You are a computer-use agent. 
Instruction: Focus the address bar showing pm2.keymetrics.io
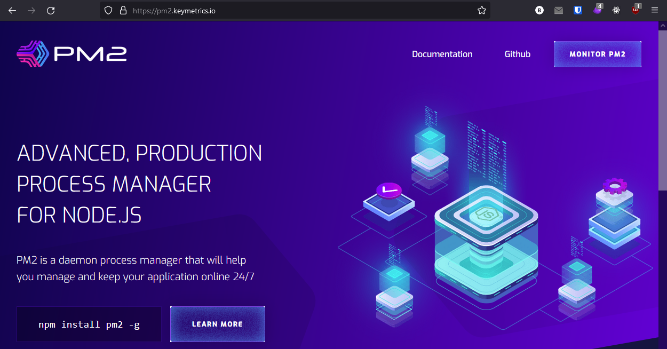coord(295,10)
